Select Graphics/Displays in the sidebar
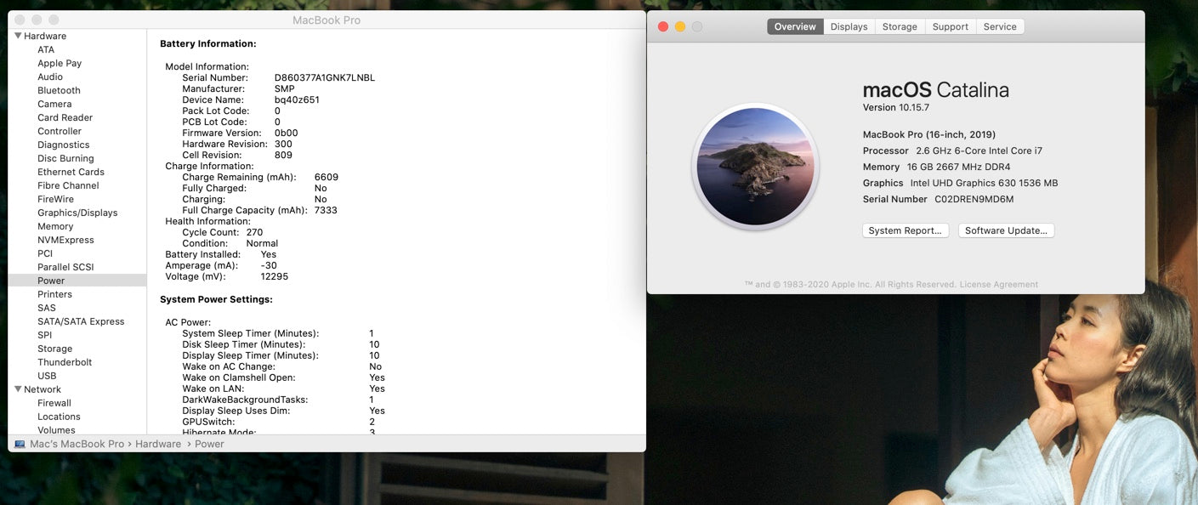The width and height of the screenshot is (1198, 505). 77,213
